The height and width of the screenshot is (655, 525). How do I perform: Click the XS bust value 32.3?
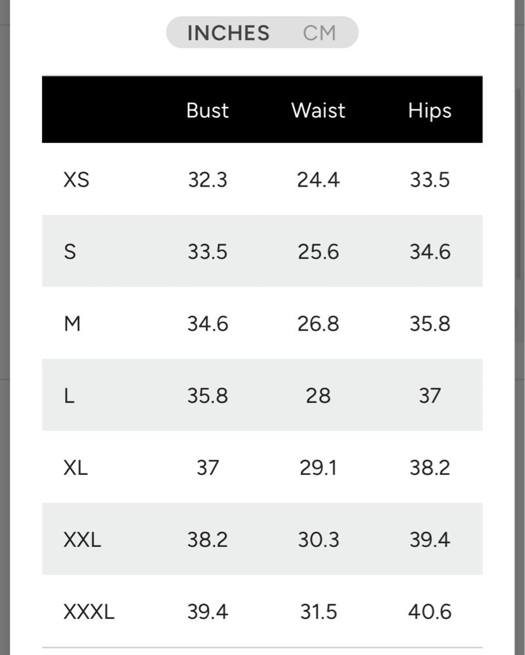[207, 180]
